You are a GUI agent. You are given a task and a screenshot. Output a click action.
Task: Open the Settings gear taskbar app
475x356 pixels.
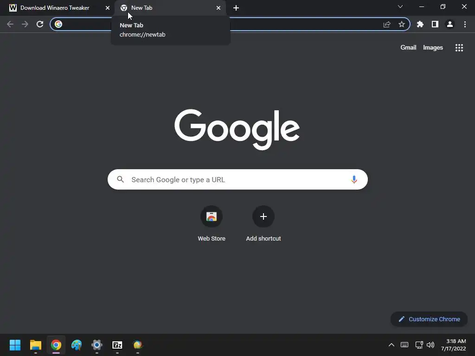point(97,345)
